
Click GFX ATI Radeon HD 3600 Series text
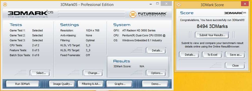coord(139,30)
